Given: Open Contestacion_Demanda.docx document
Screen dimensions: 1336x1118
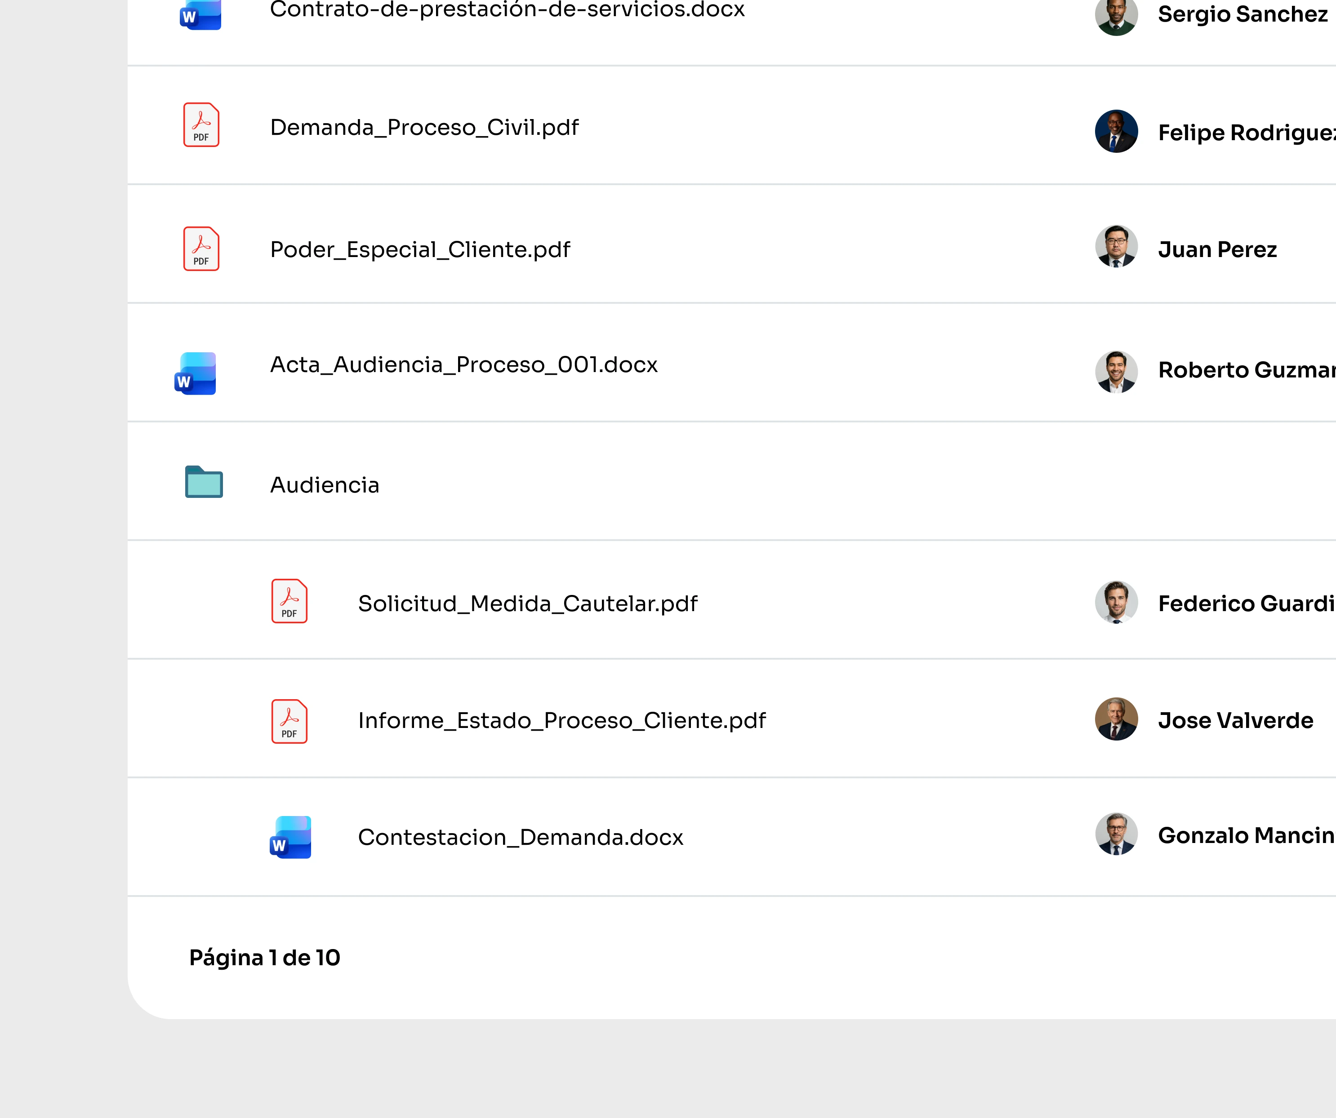Looking at the screenshot, I should (521, 837).
